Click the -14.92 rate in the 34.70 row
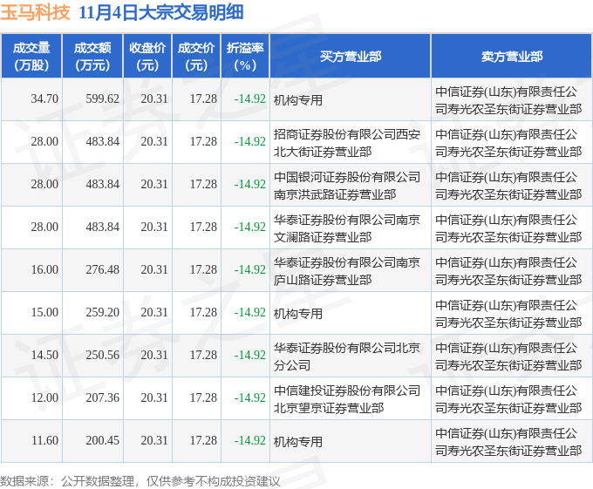The height and width of the screenshot is (489, 593). pyautogui.click(x=250, y=99)
